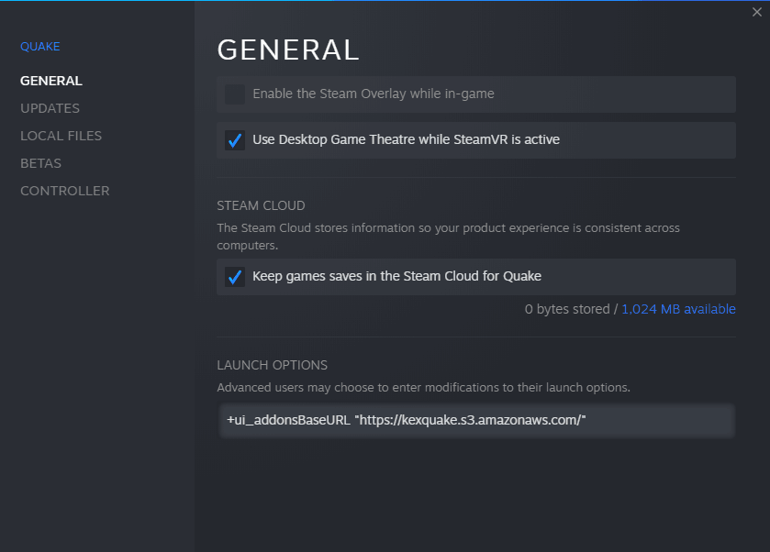Click 'Keep games saves in the Steam Cloud' label

[x=396, y=276]
